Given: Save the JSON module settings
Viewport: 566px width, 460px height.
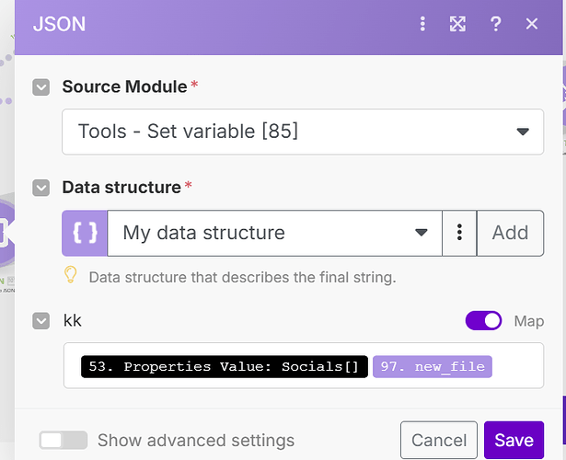Looking at the screenshot, I should point(513,440).
